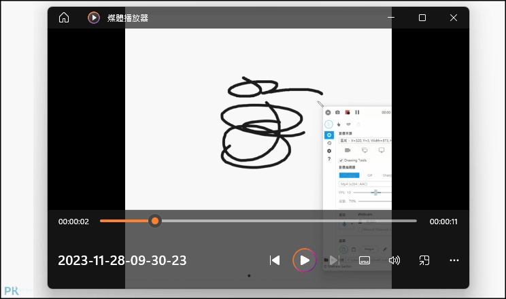Viewport: 506px width, 299px height.
Task: Start playback with the Play button
Action: tap(304, 260)
